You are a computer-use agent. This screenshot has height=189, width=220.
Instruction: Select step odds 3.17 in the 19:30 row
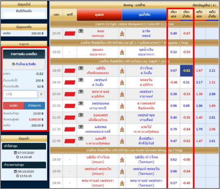[x=199, y=82]
